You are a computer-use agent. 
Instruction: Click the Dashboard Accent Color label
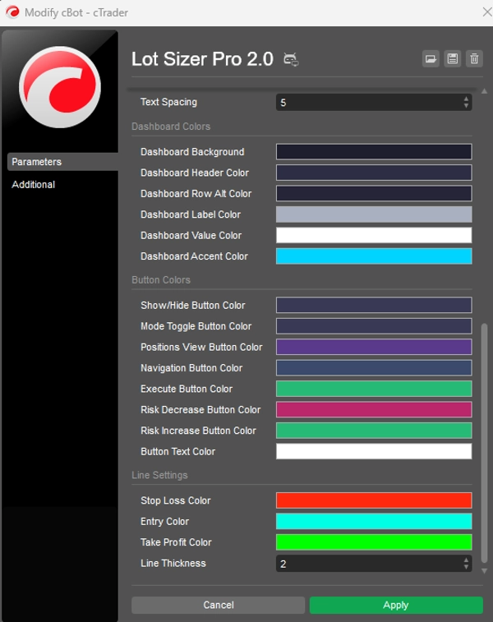[195, 256]
